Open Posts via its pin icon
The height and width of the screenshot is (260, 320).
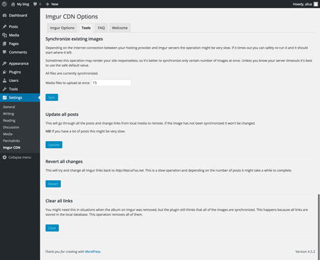click(4, 26)
